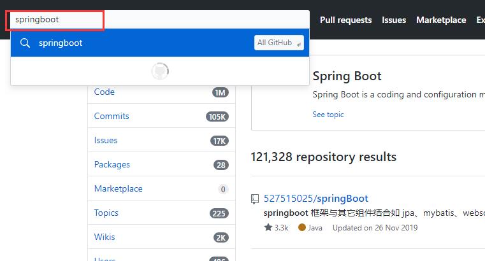Click the magnifier icon in suggestion
485x261 pixels.
tap(25, 43)
